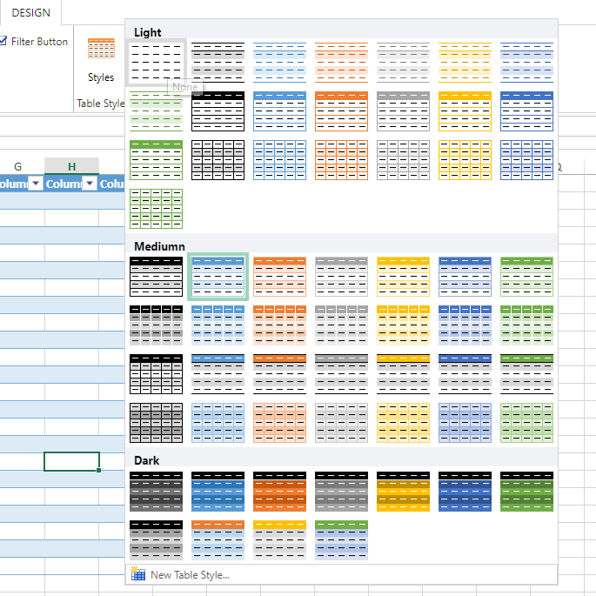Click the New Table Style icon
Viewport: 596px width, 596px height.
[x=138, y=574]
